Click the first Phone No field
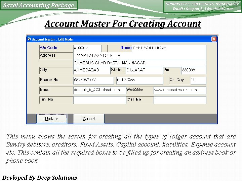This screenshot has width=242, height=181. coord(93,80)
